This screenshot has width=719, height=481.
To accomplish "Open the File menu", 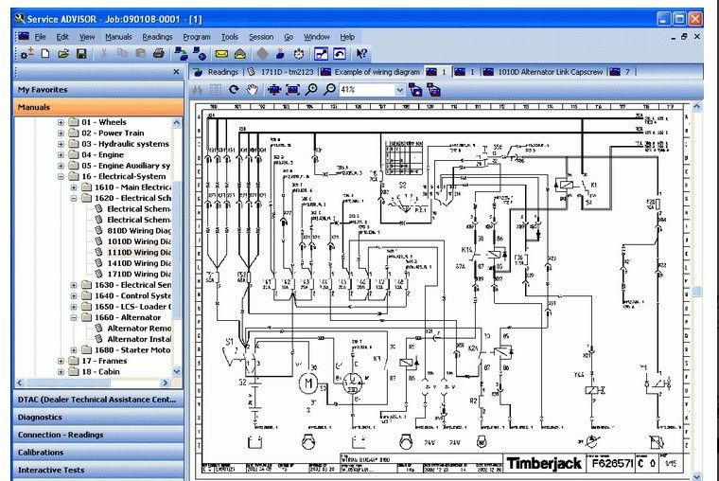I will 40,37.
